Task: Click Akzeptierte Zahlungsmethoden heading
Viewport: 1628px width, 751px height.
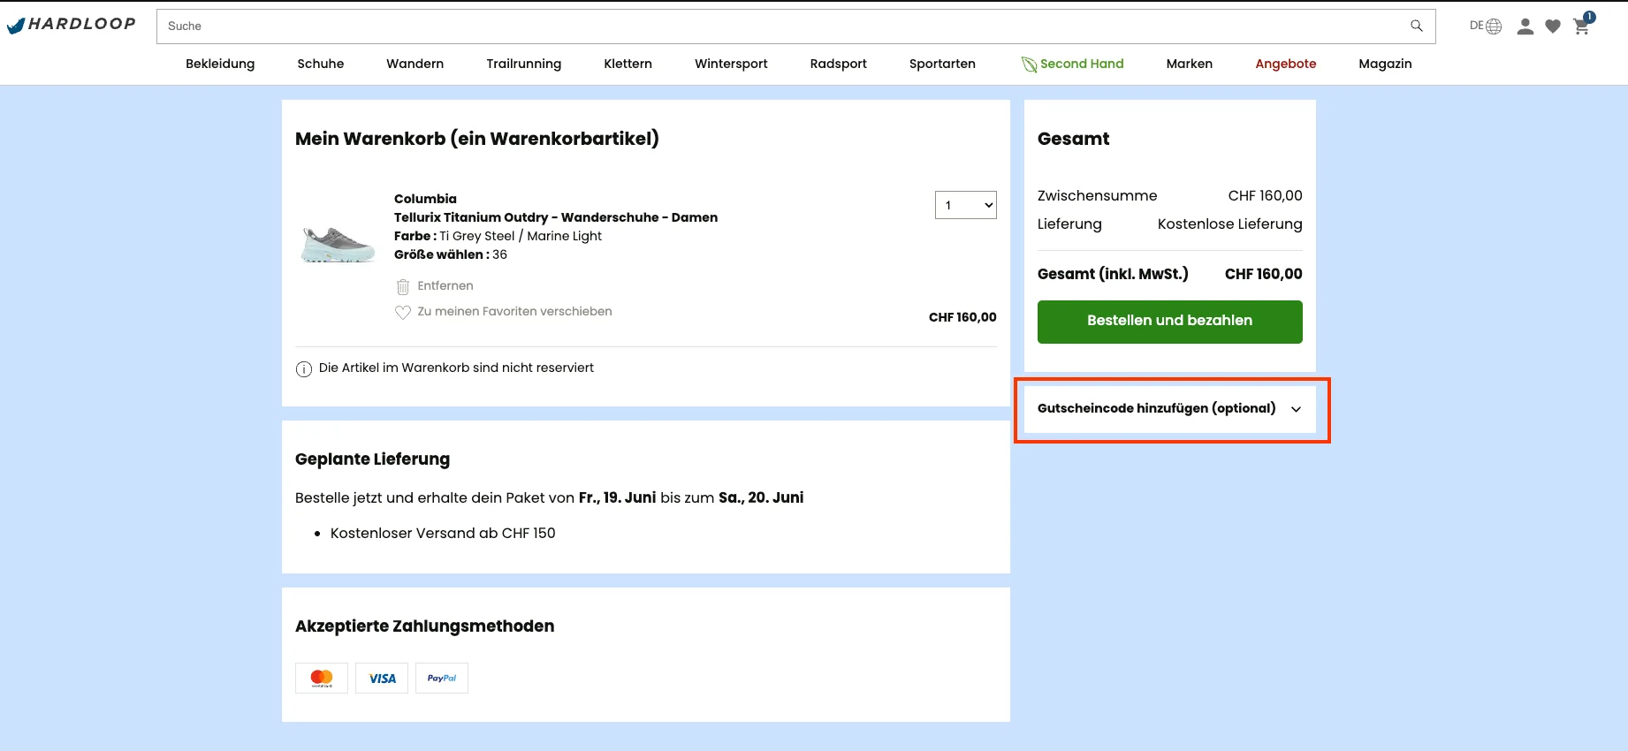Action: [x=424, y=626]
